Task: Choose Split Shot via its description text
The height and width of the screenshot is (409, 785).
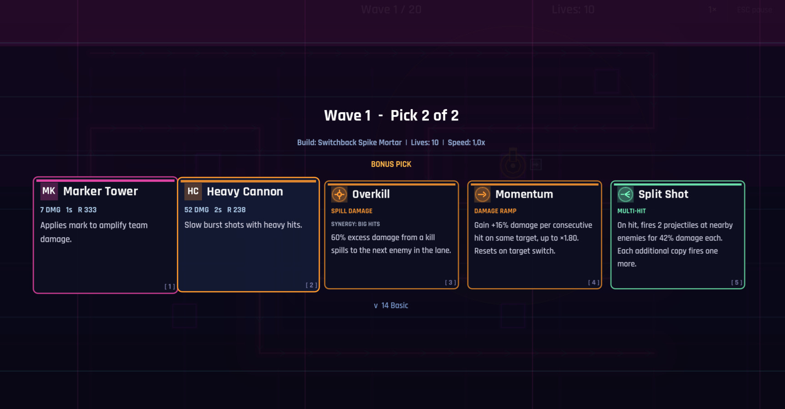Action: [x=674, y=244]
